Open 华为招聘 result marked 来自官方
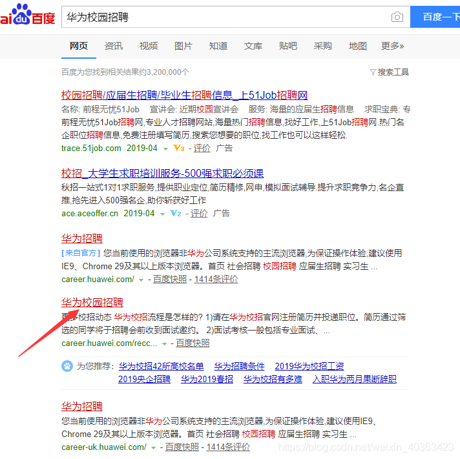Viewport: 460px width, 459px height. point(82,239)
